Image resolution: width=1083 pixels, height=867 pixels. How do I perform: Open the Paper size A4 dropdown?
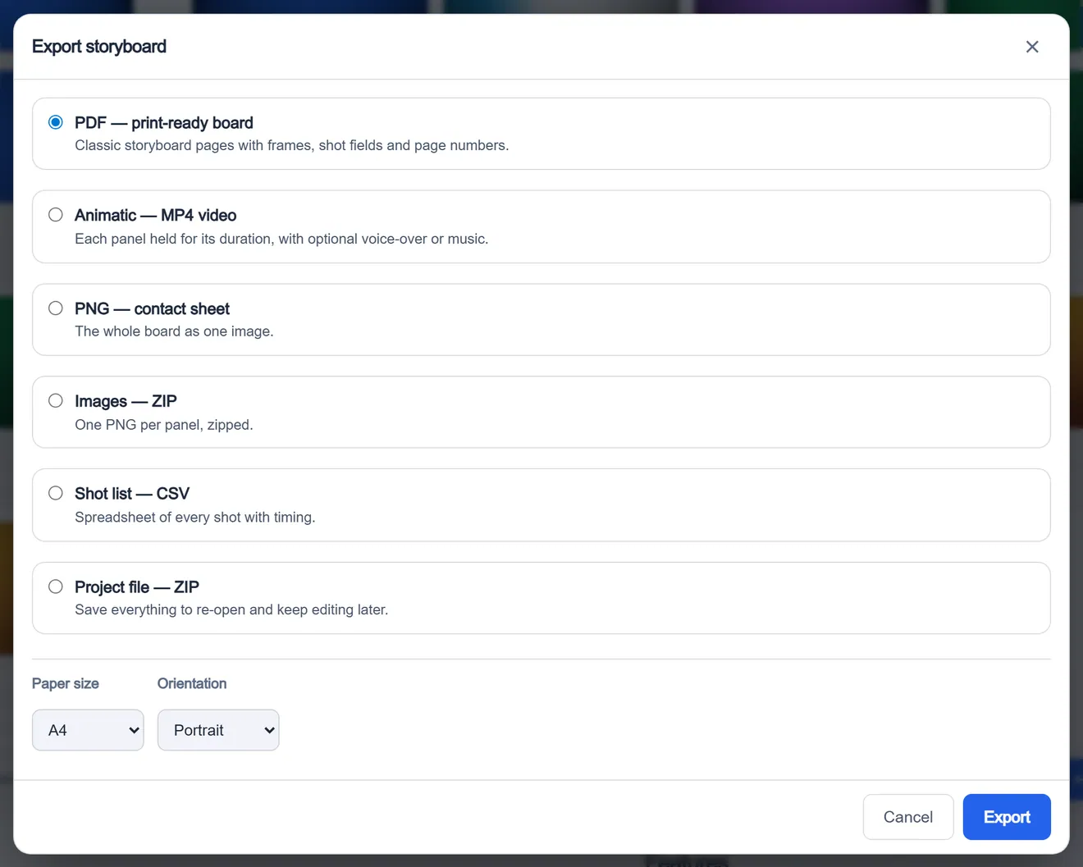88,730
